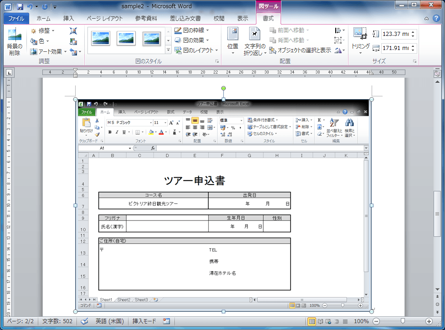Toggle 挿入モード in the status bar
This screenshot has height=330, width=445.
(x=144, y=321)
